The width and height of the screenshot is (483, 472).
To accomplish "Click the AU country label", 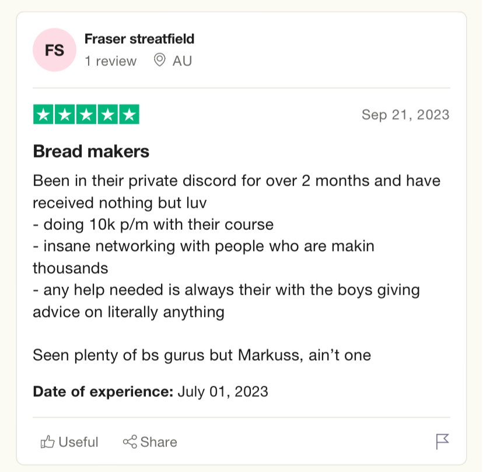I will (182, 61).
